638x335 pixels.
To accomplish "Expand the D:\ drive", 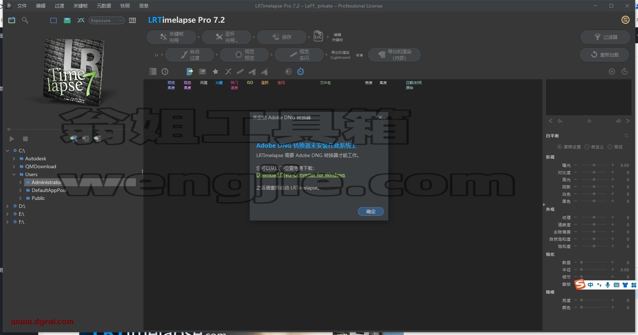I will [x=8, y=206].
